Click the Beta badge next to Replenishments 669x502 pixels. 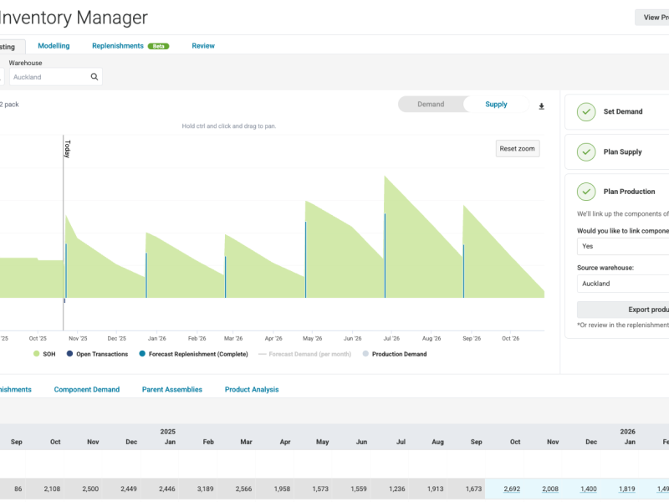158,46
